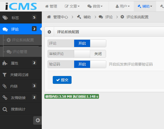Screen dimensions: 164x129
Task: Click the 评论 count badge 2
Action: pyautogui.click(x=34, y=29)
